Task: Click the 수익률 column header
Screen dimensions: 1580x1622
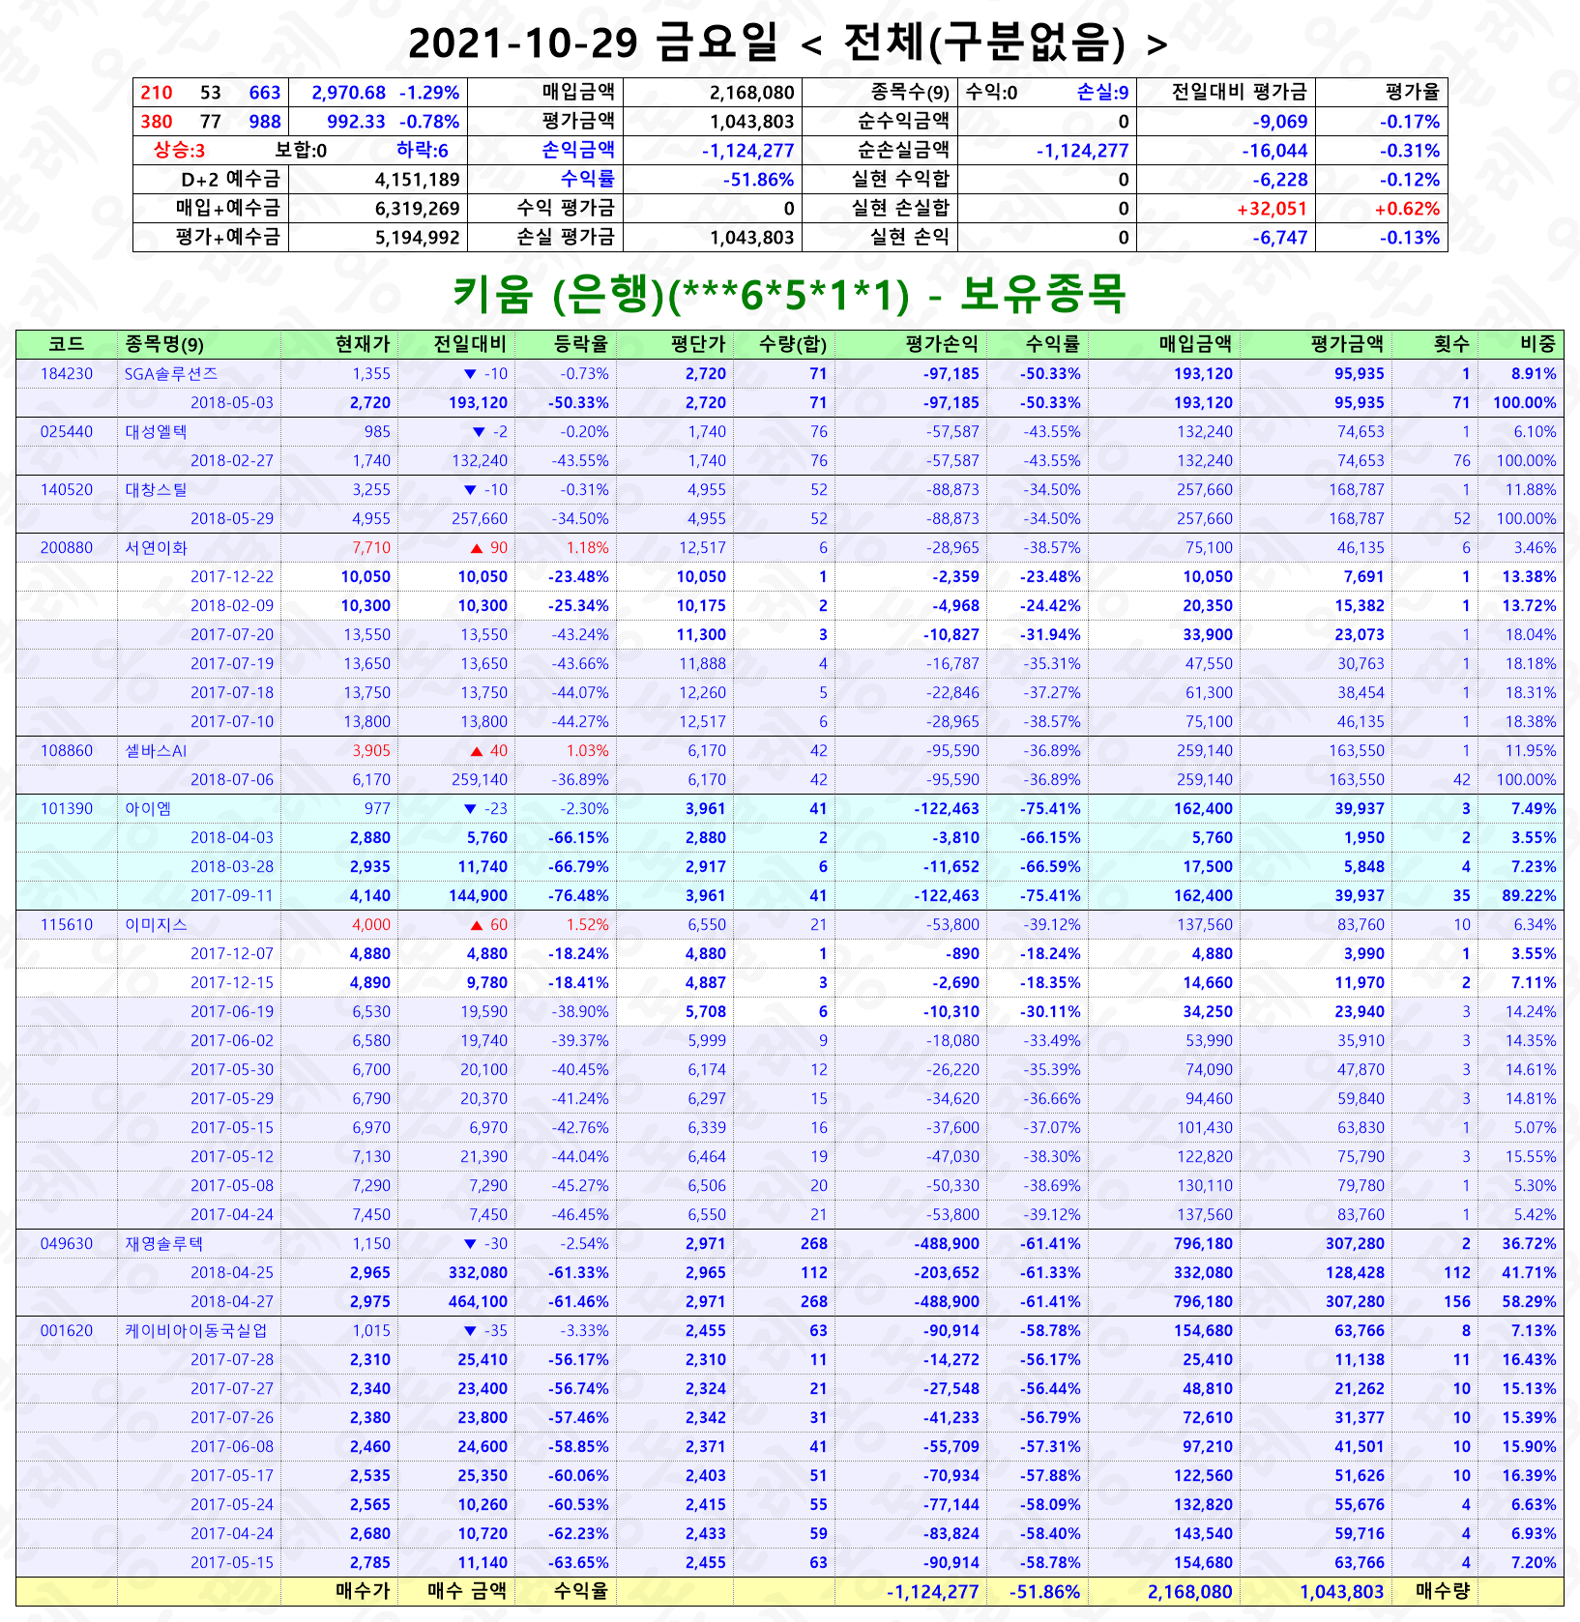Action: (1053, 344)
